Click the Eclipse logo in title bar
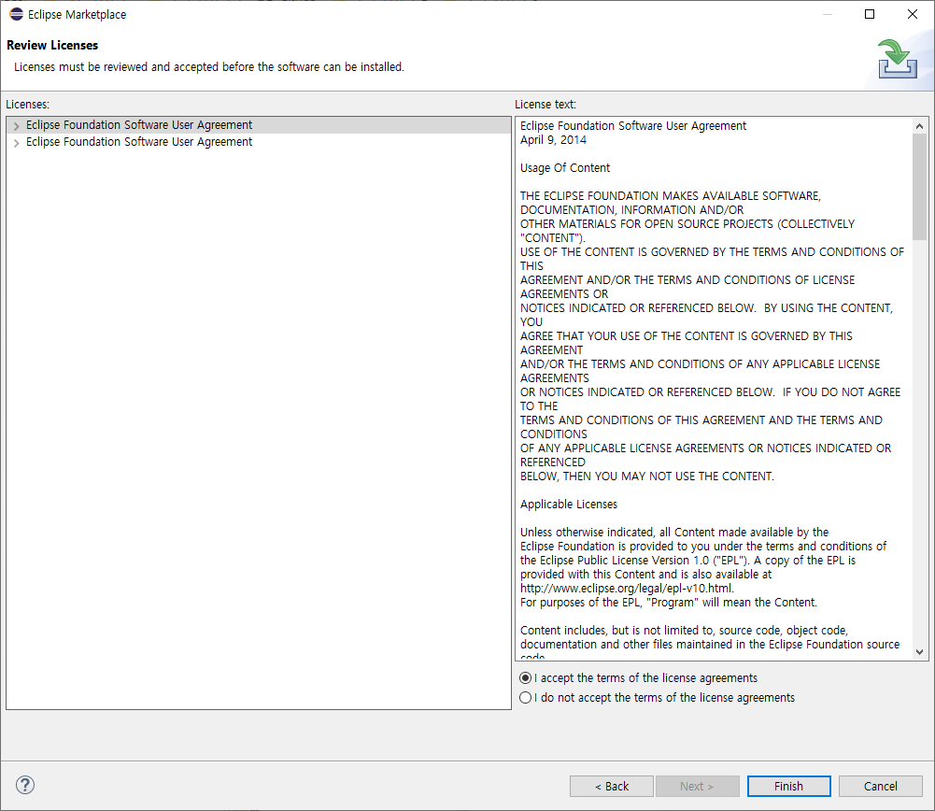 click(16, 14)
